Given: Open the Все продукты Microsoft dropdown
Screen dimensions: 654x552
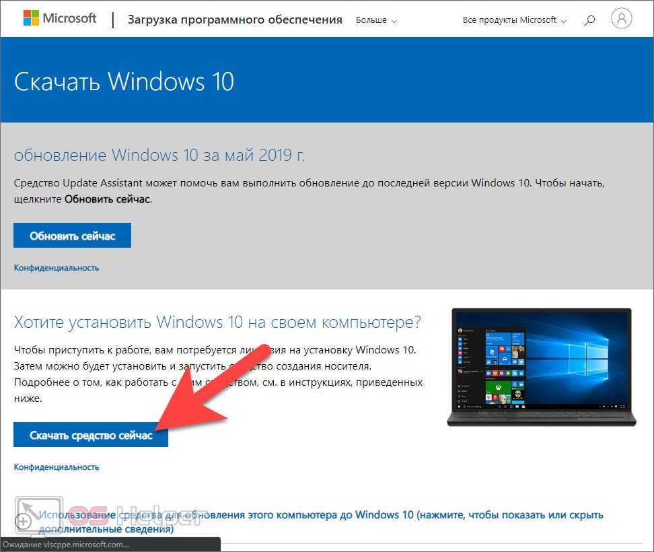Looking at the screenshot, I should [x=515, y=20].
